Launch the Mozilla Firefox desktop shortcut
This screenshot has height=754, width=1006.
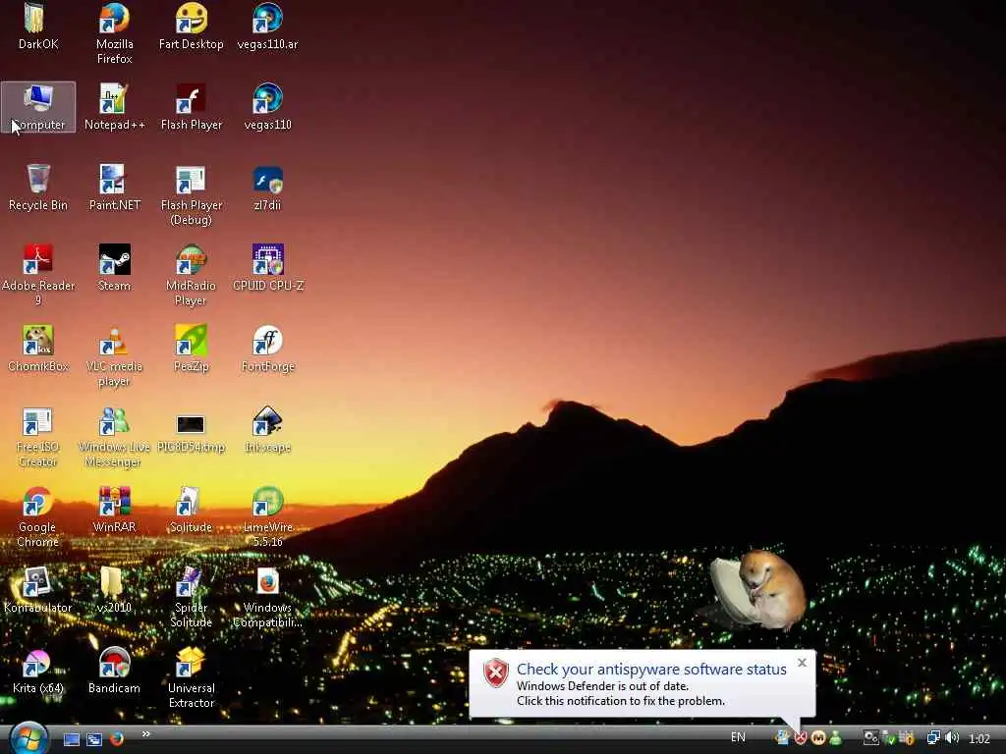pos(114,33)
